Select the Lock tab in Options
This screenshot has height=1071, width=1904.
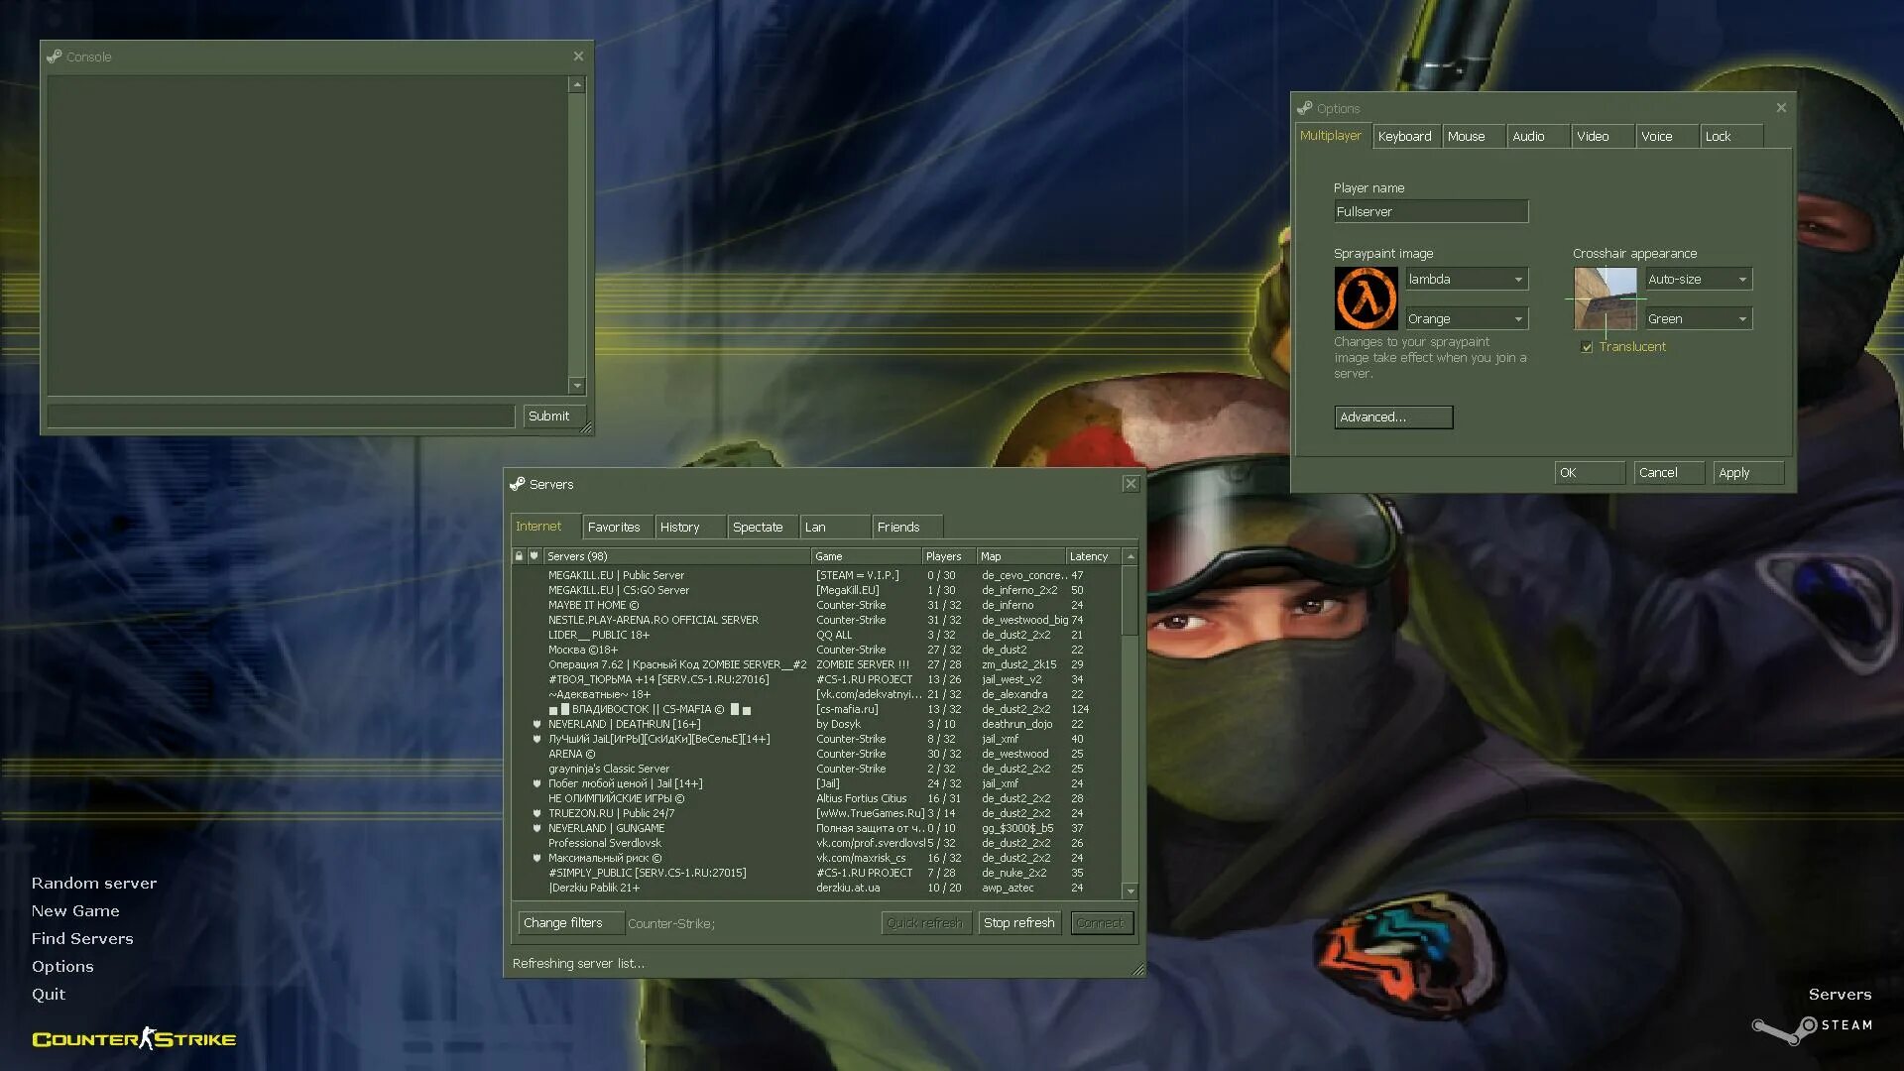pos(1731,137)
